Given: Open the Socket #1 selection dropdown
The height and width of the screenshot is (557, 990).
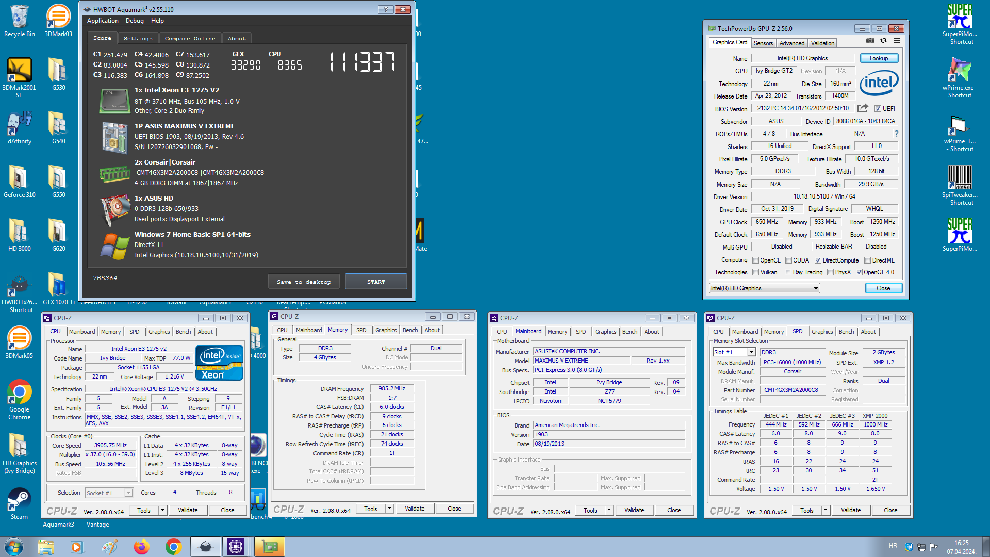Looking at the screenshot, I should pos(109,493).
